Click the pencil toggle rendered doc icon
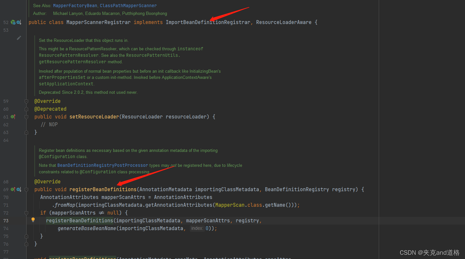This screenshot has height=259, width=465. click(x=19, y=38)
